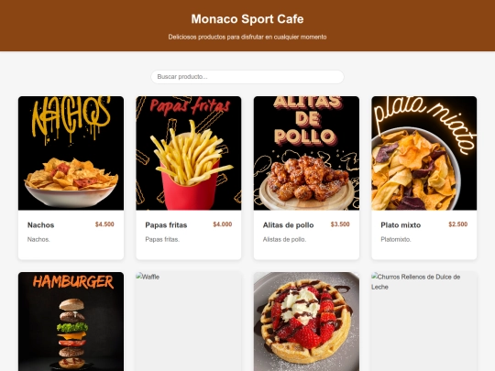Select the Papas fritas product image
The height and width of the screenshot is (371, 495).
(x=189, y=153)
